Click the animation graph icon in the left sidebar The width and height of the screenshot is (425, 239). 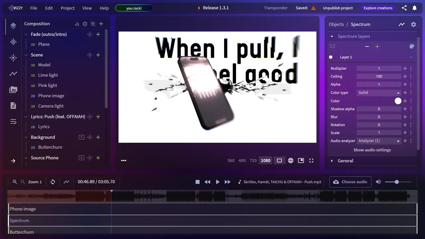pyautogui.click(x=13, y=74)
